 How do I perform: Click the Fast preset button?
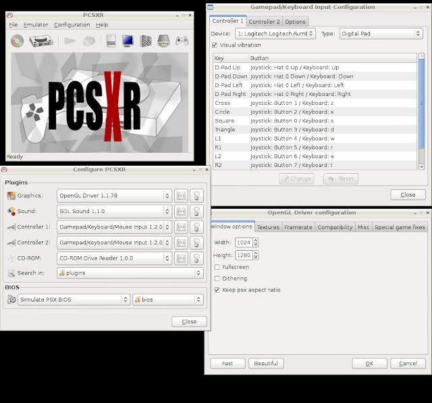click(x=227, y=364)
